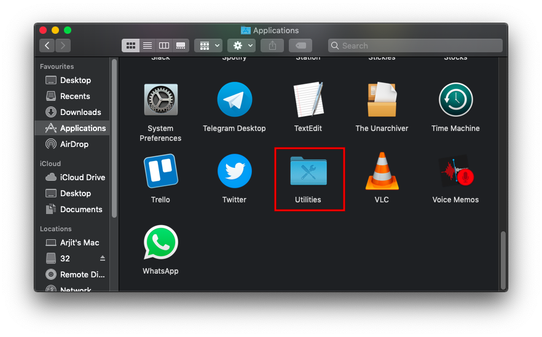Select the 32 volume in sidebar
Screen dimensions: 542x337
(72, 258)
